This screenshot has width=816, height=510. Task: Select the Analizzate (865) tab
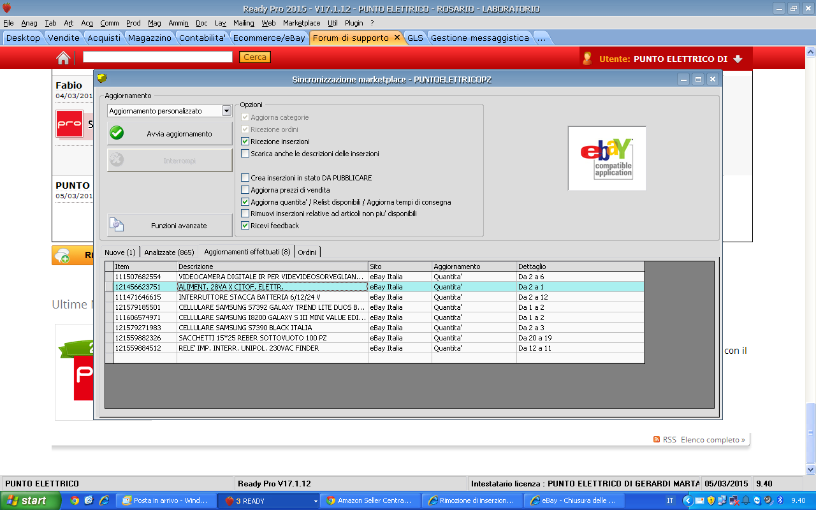point(169,252)
